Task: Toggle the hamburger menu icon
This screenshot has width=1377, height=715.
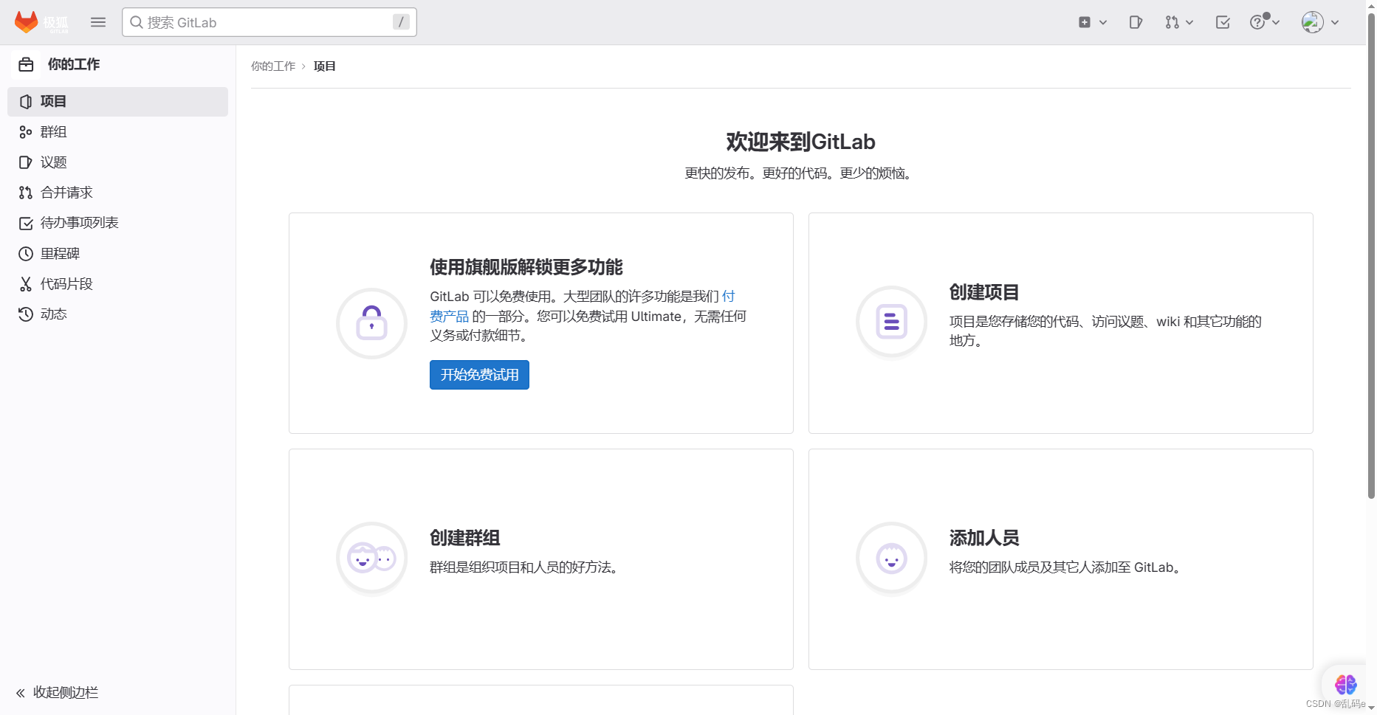Action: click(98, 22)
